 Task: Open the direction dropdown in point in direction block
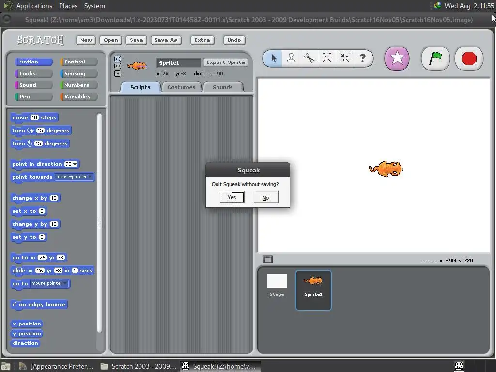click(x=75, y=164)
